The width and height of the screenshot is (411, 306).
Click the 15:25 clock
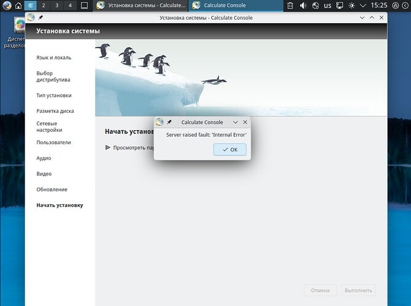[378, 6]
